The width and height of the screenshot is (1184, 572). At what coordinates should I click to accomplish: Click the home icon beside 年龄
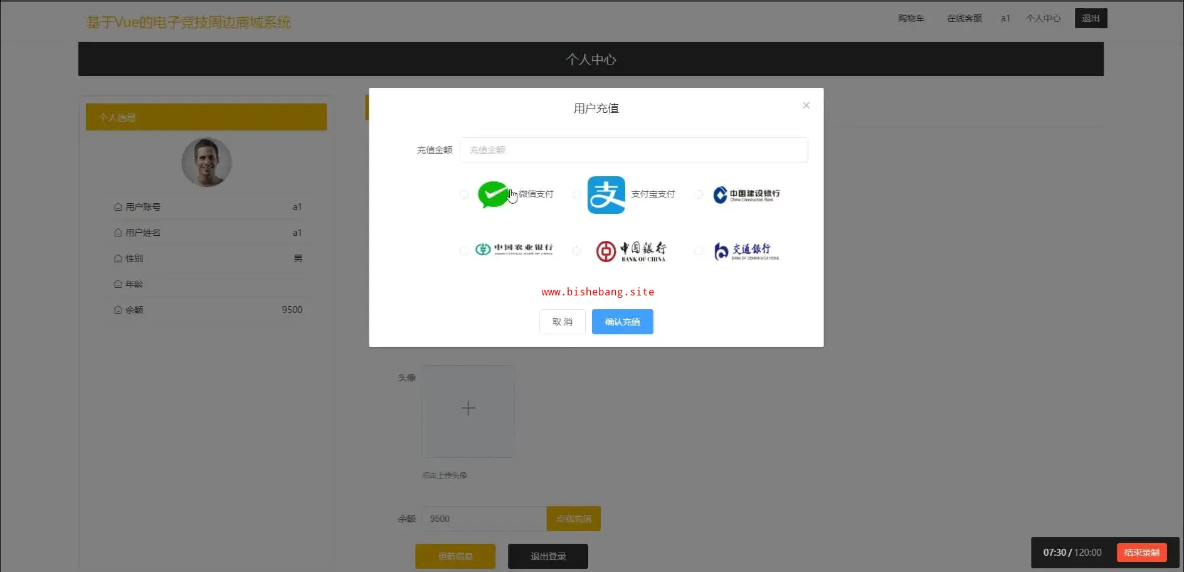[x=118, y=284]
